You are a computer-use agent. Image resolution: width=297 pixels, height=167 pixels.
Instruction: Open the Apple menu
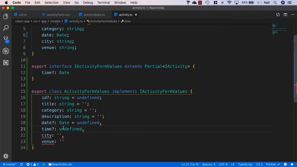(6, 3)
